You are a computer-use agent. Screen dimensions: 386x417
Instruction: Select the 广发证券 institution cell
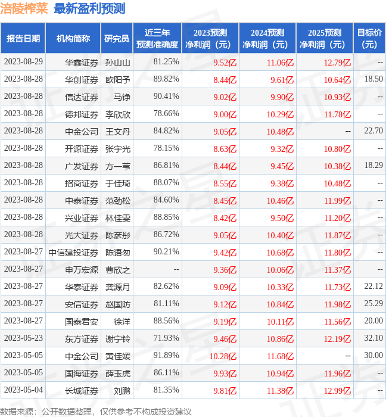(73, 166)
